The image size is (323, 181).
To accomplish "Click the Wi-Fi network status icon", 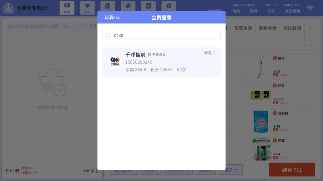I will (x=310, y=8).
